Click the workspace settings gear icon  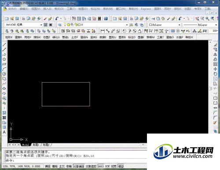[x=46, y=25]
